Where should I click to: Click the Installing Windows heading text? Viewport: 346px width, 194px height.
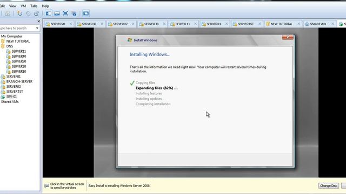149,54
